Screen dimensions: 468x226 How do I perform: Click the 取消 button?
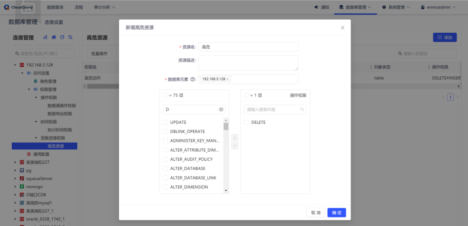[x=316, y=213]
